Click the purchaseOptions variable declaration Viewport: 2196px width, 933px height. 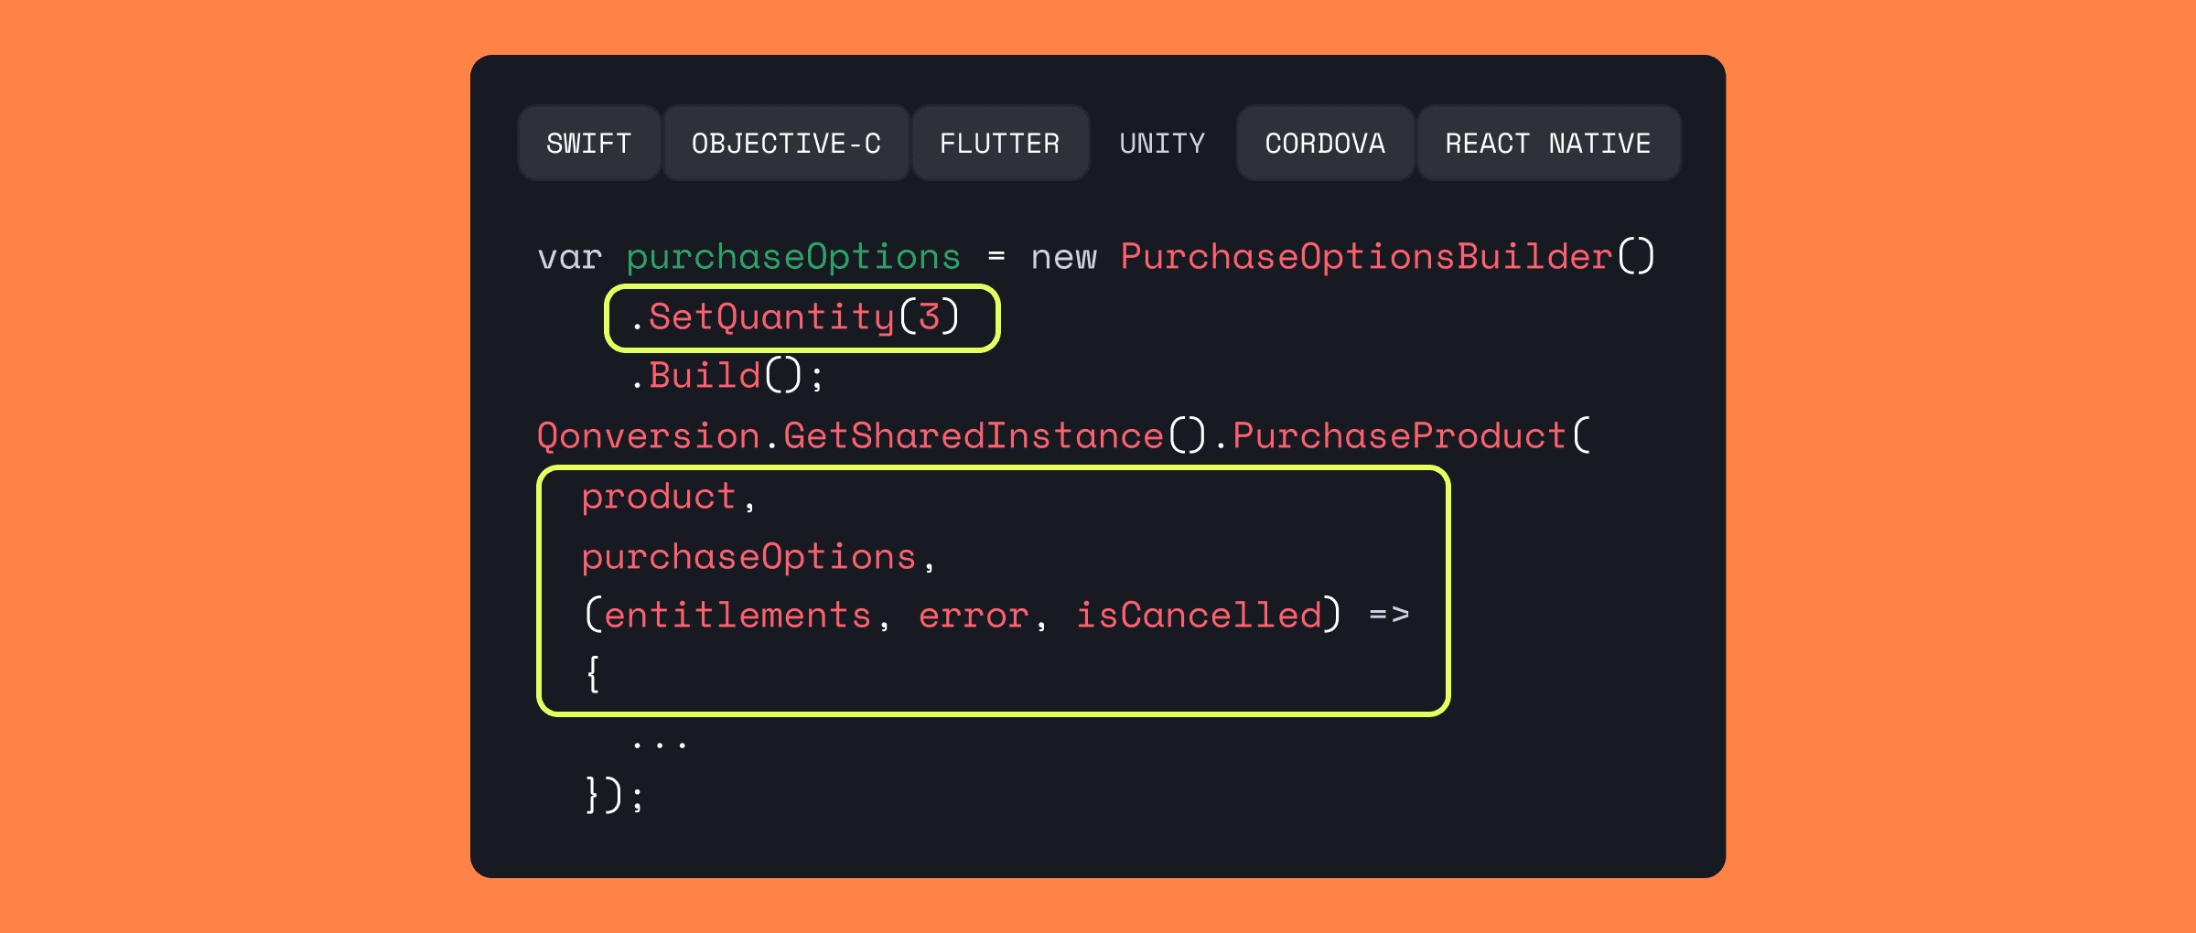pyautogui.click(x=792, y=256)
